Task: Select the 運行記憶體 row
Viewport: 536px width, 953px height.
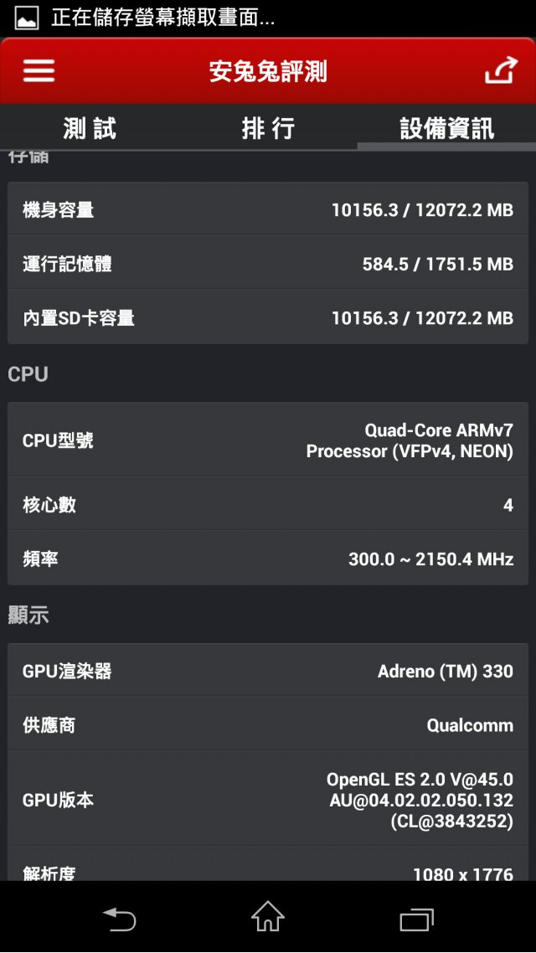Action: [268, 264]
